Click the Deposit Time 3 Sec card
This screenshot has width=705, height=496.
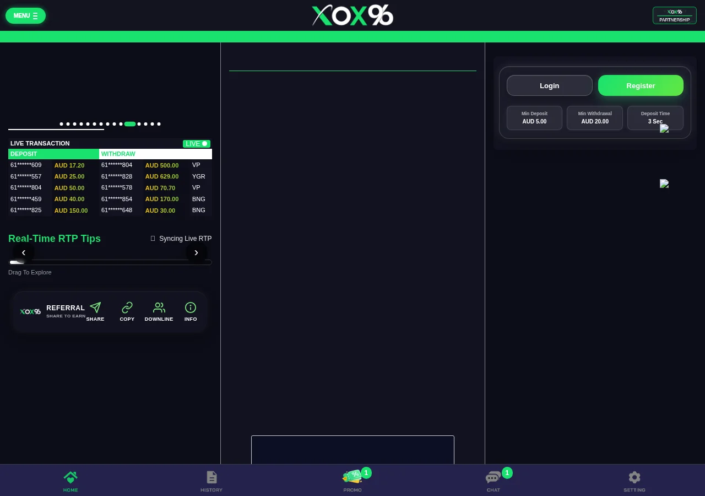click(655, 118)
